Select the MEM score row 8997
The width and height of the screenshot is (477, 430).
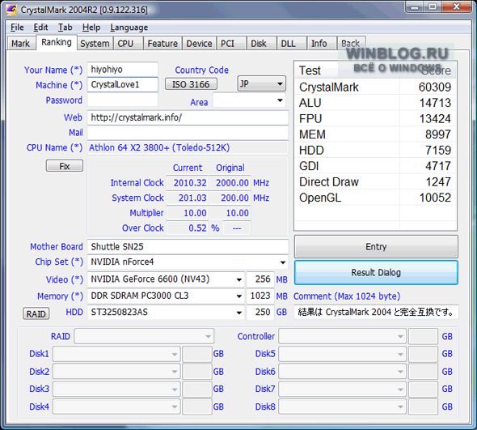point(375,134)
